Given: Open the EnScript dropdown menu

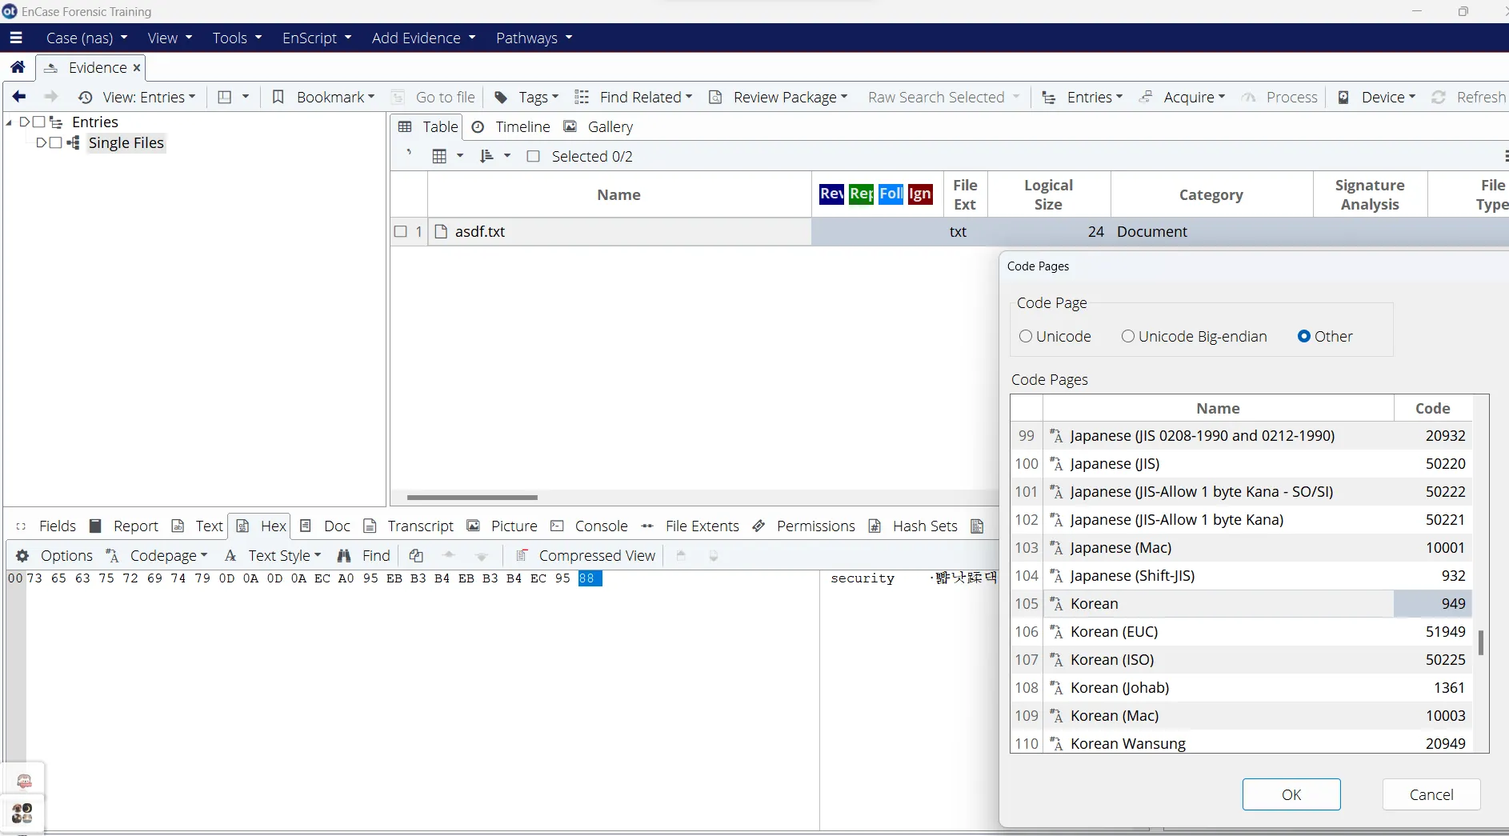Looking at the screenshot, I should click(317, 38).
